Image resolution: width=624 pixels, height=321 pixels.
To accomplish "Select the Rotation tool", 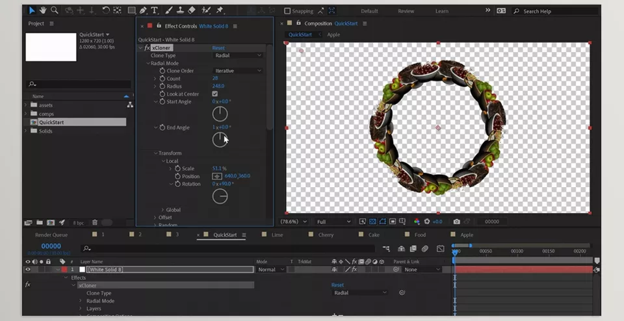I will coord(106,10).
